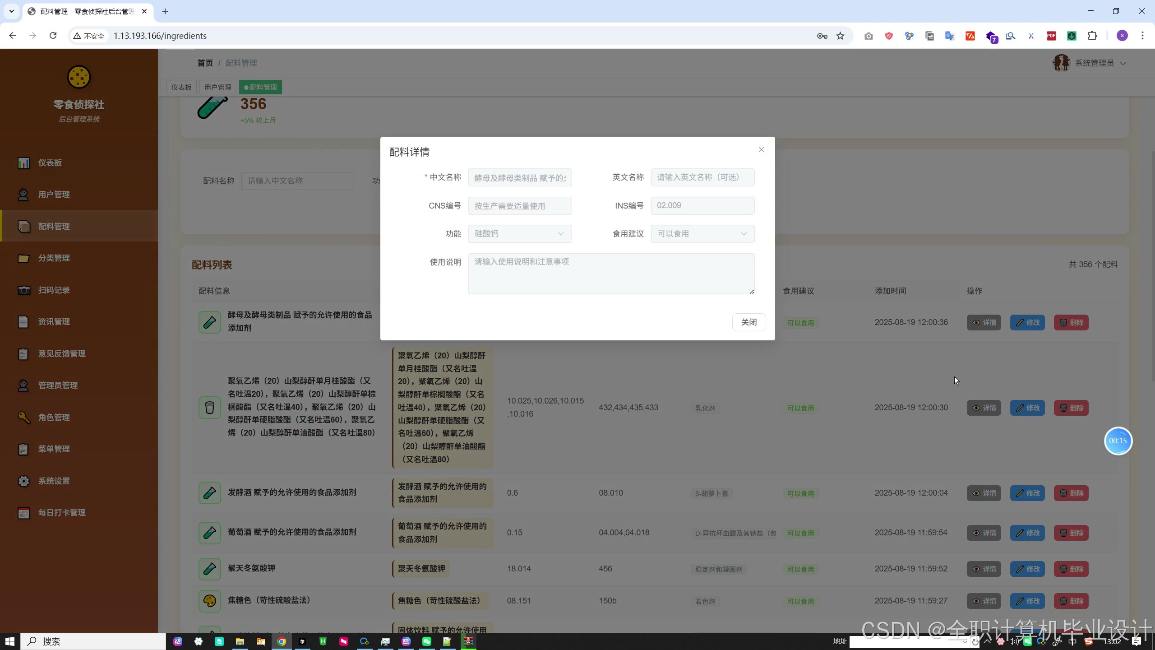Switch to the 仪表板 tab
The height and width of the screenshot is (650, 1155).
(181, 87)
